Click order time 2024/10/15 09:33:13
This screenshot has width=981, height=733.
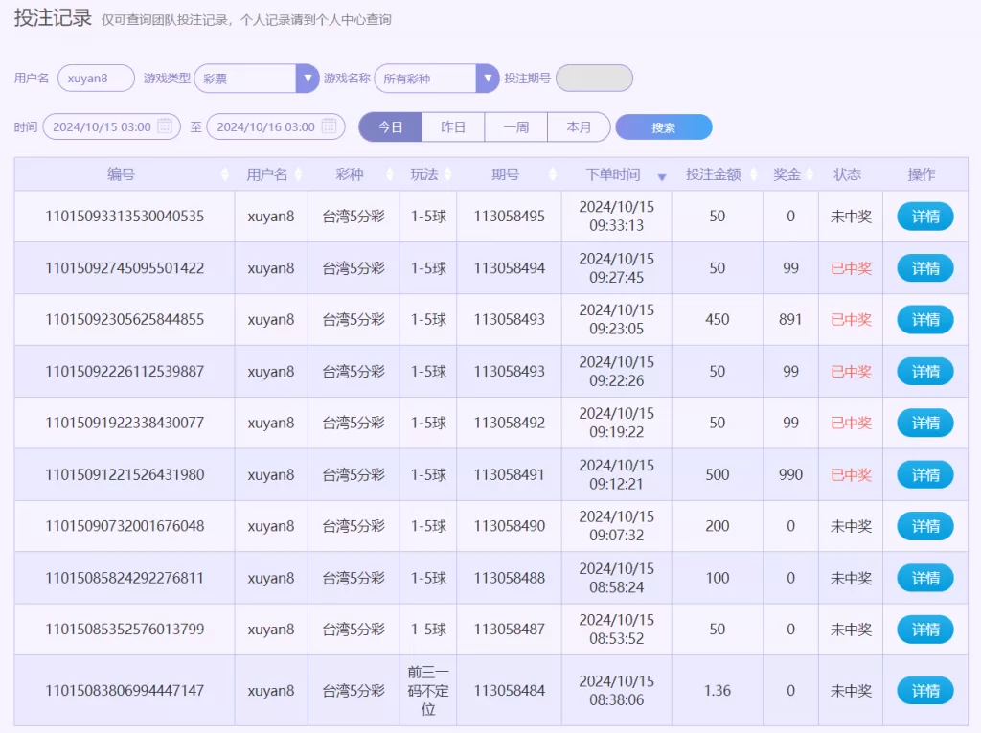(x=617, y=216)
